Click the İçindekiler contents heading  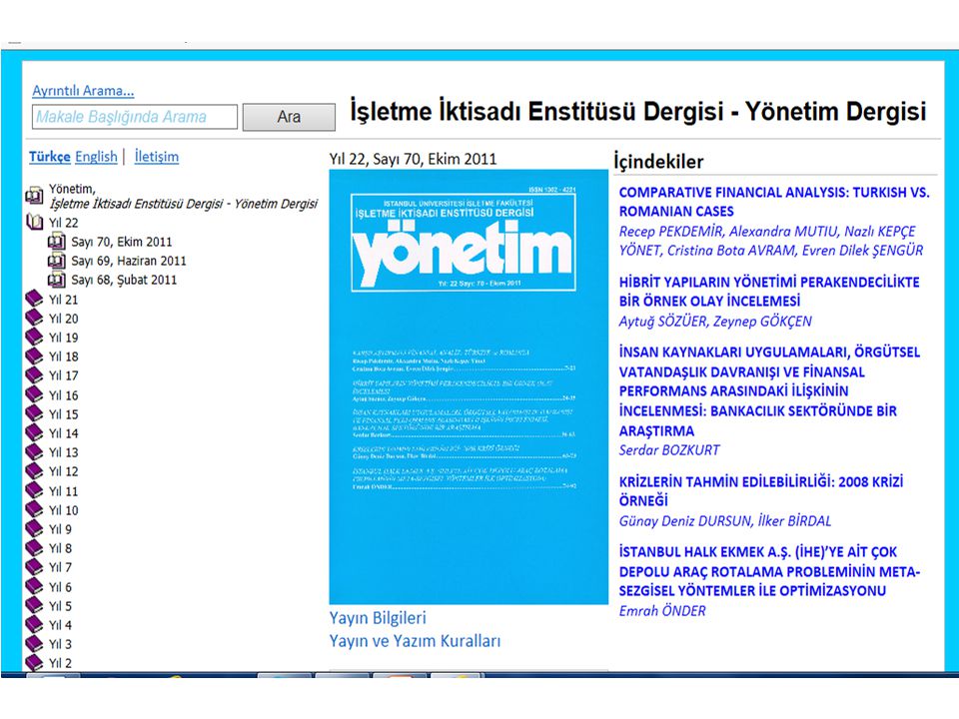pos(658,162)
